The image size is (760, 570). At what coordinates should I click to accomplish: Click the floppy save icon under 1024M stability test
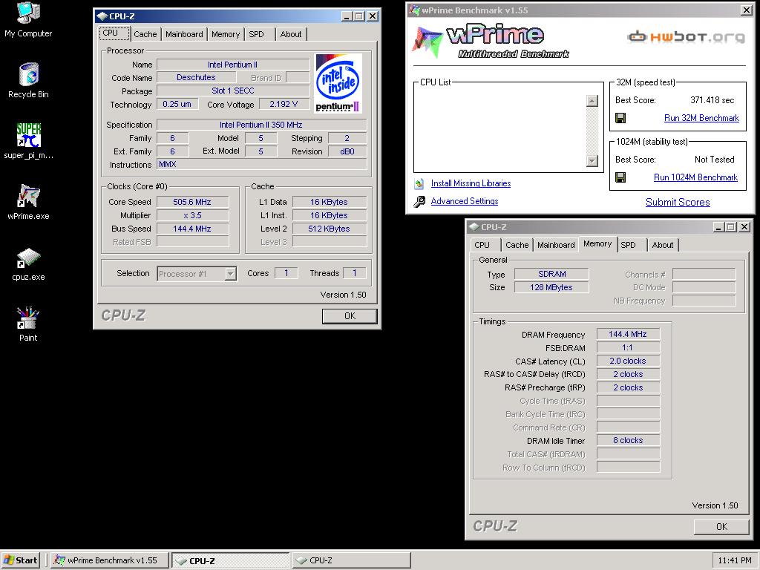[620, 177]
